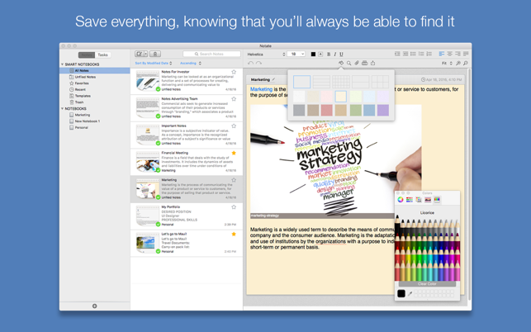Image resolution: width=531 pixels, height=332 pixels.
Task: Switch to color sliders picker tab
Action: coord(410,200)
